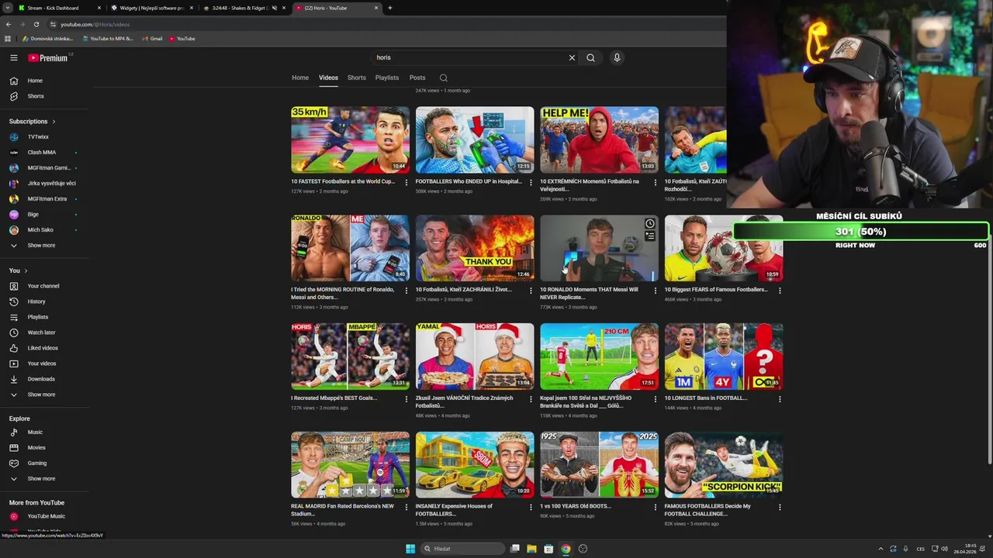Open TVTwixx subscription channel
The width and height of the screenshot is (993, 558).
37,137
